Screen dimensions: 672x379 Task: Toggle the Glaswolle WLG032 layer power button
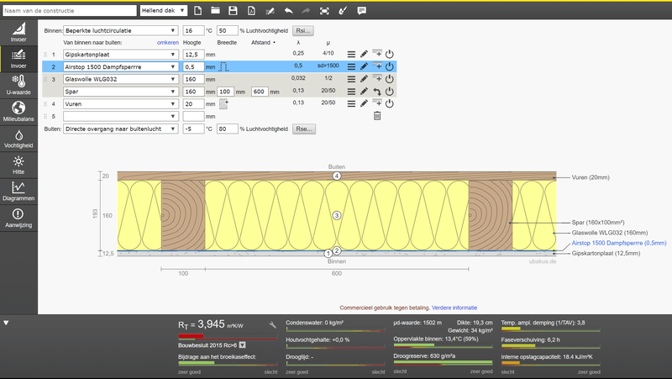point(389,79)
